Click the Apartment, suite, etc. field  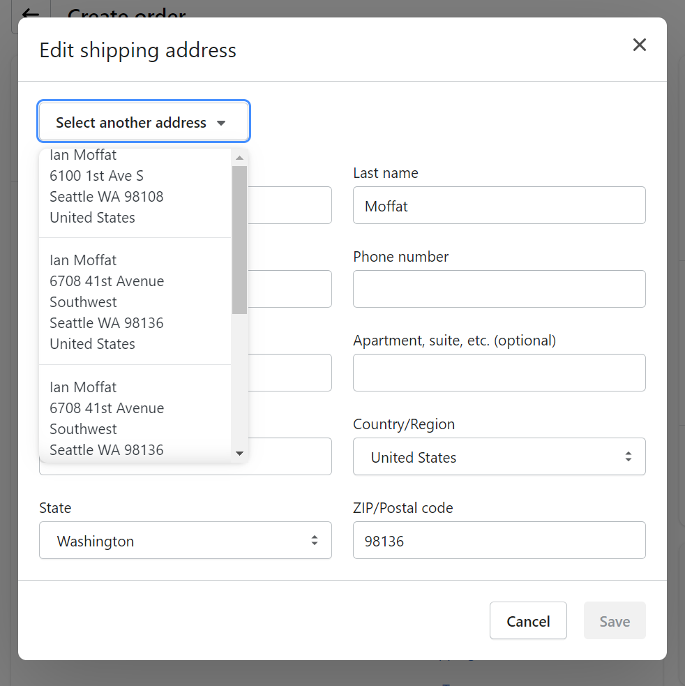pyautogui.click(x=499, y=373)
